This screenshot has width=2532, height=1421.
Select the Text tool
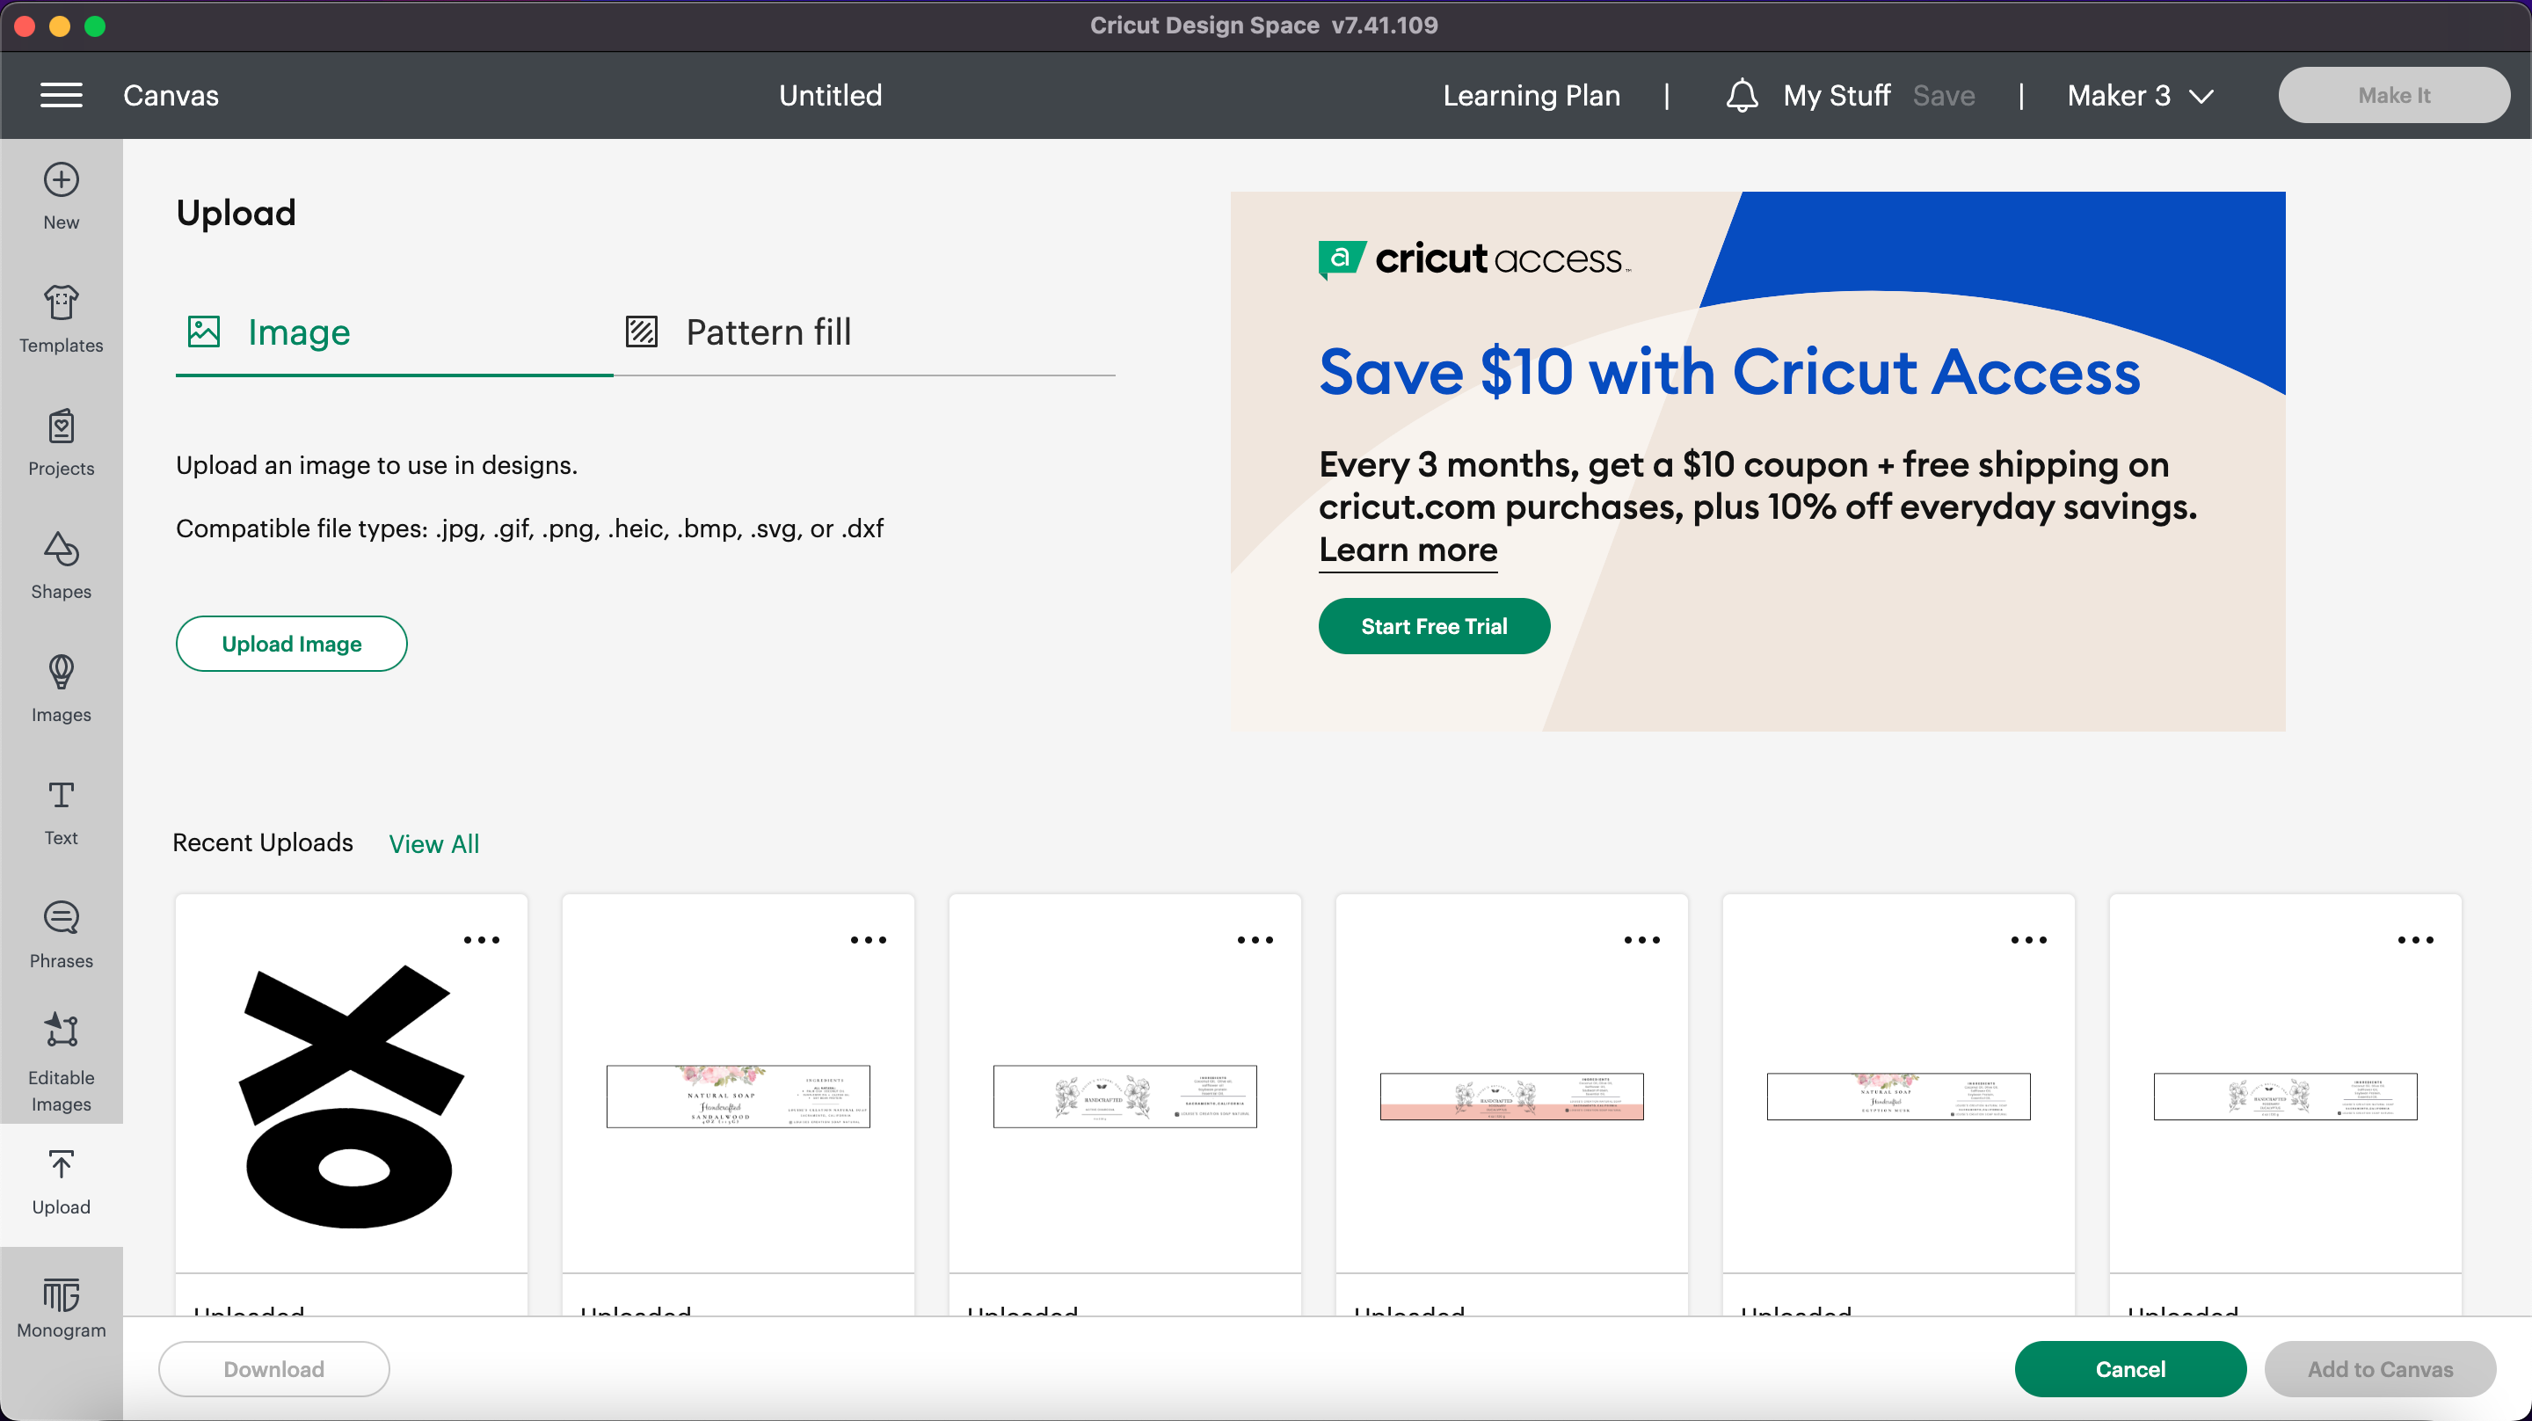[x=61, y=813]
